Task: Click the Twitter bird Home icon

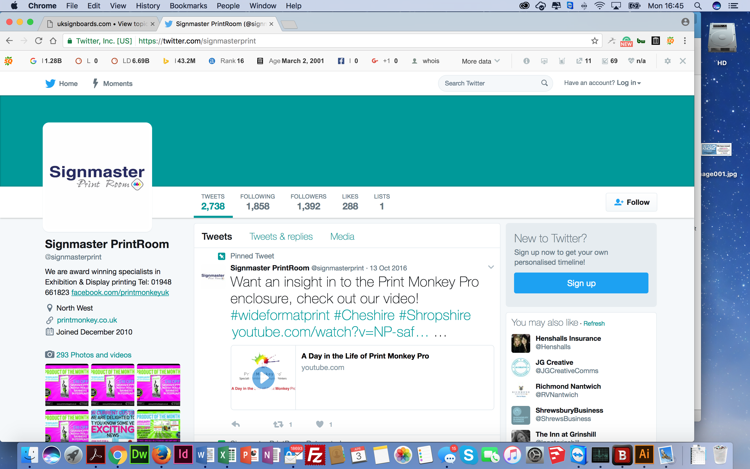Action: point(51,83)
